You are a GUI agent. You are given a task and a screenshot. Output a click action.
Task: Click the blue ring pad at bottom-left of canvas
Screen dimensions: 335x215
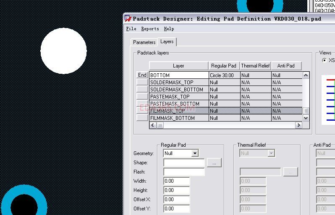coord(24,200)
